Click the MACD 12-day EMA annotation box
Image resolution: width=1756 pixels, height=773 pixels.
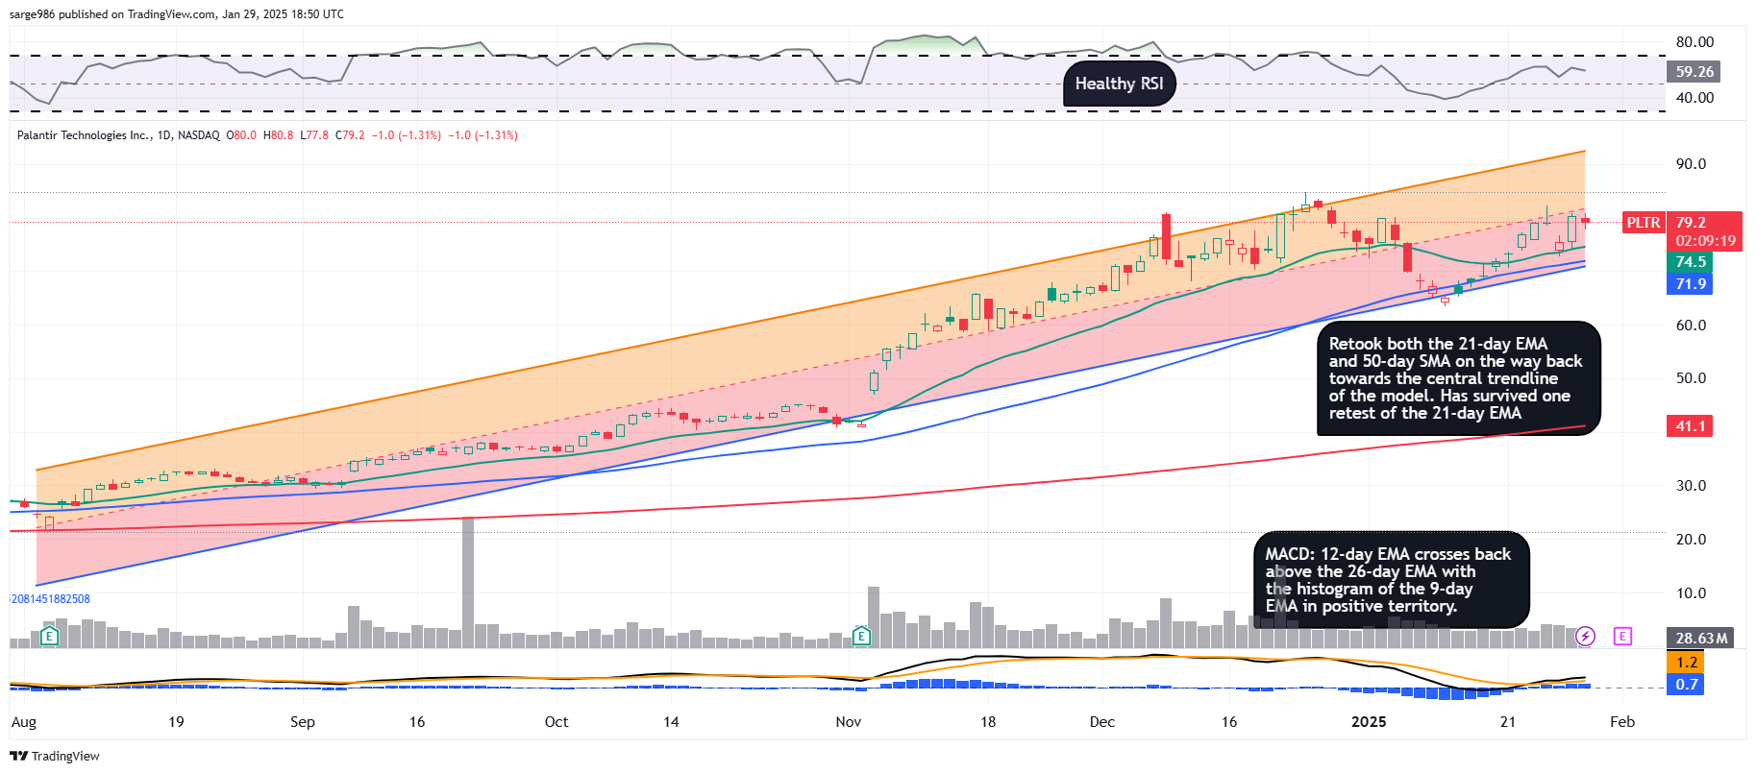[1391, 580]
